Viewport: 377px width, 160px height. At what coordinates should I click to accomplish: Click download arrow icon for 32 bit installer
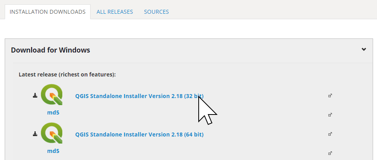click(x=35, y=95)
